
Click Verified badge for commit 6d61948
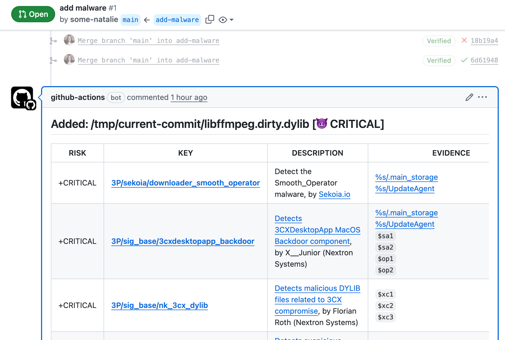pyautogui.click(x=439, y=61)
